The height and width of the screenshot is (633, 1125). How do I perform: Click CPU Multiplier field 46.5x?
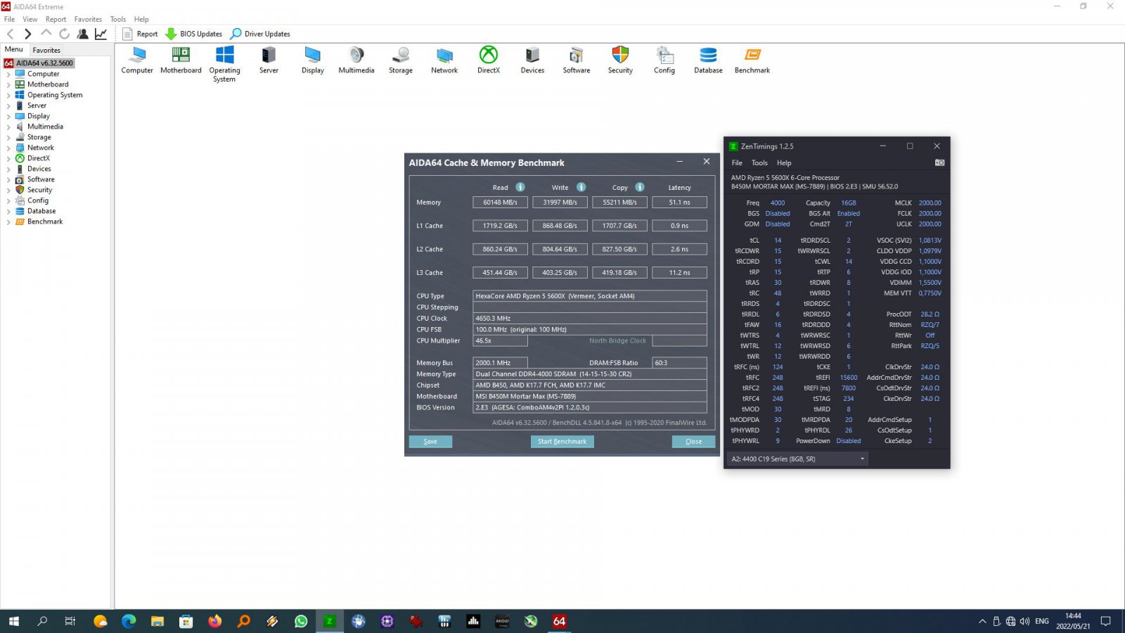tap(500, 340)
